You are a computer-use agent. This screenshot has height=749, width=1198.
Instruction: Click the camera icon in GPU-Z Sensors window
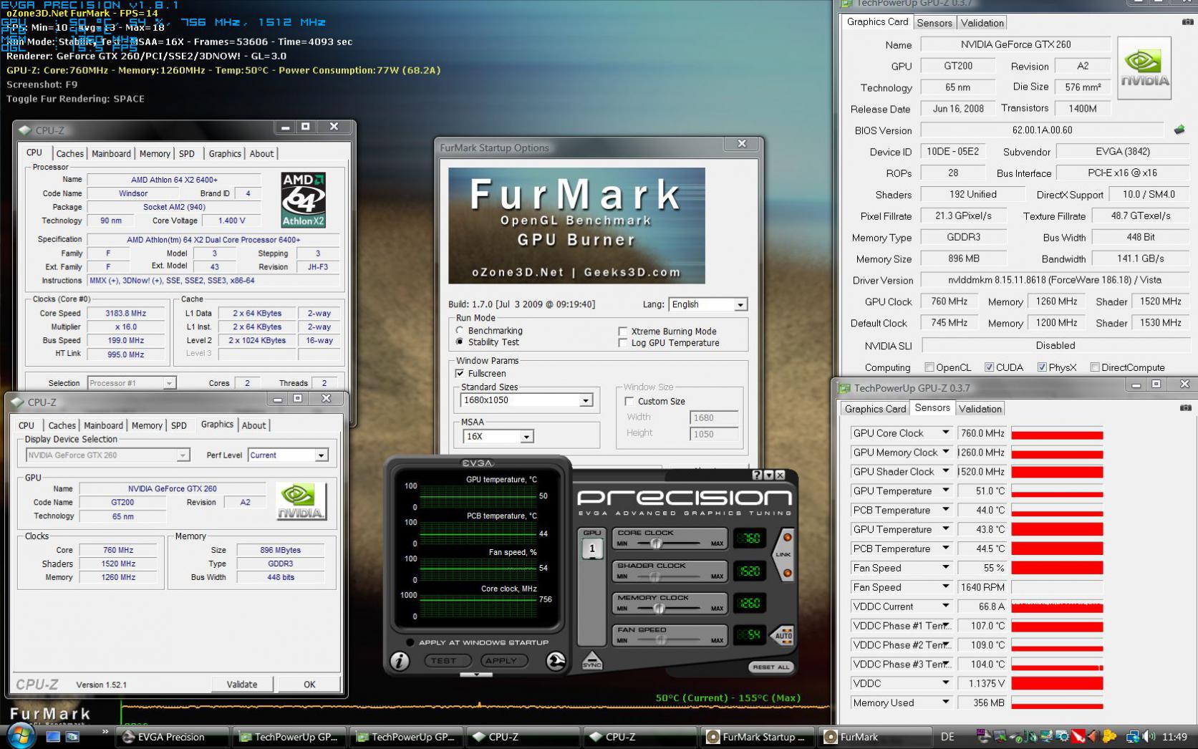point(1186,407)
